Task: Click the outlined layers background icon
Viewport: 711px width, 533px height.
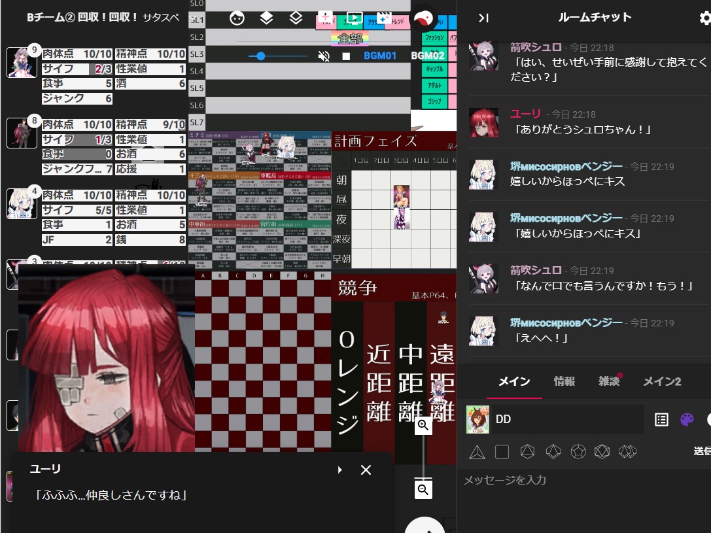Action: pos(296,18)
